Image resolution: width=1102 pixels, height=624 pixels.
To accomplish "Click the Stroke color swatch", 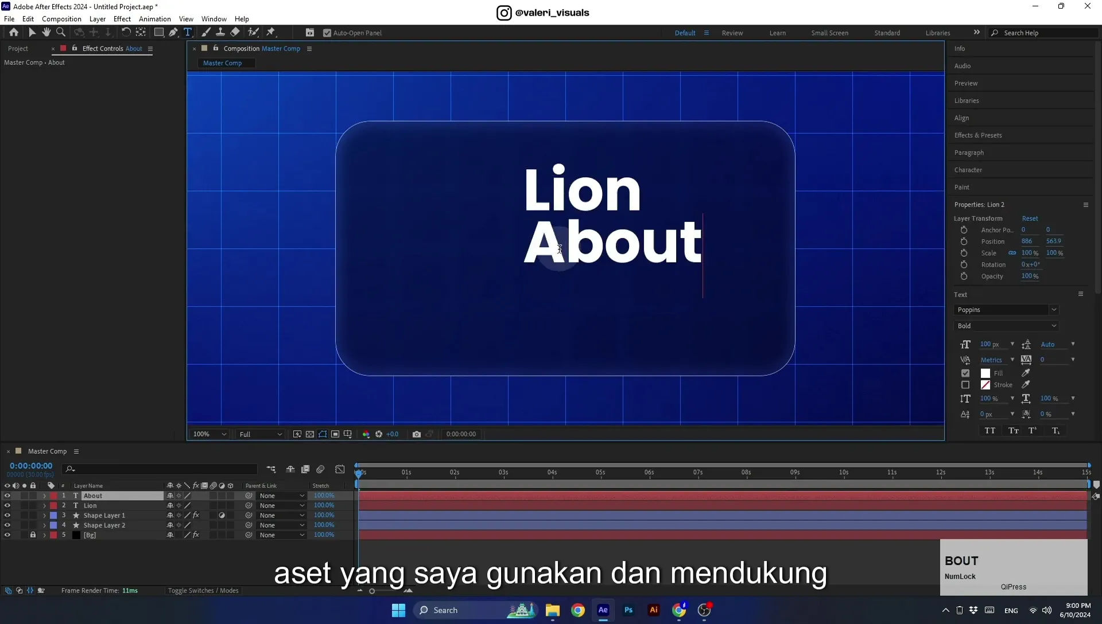I will 985,385.
